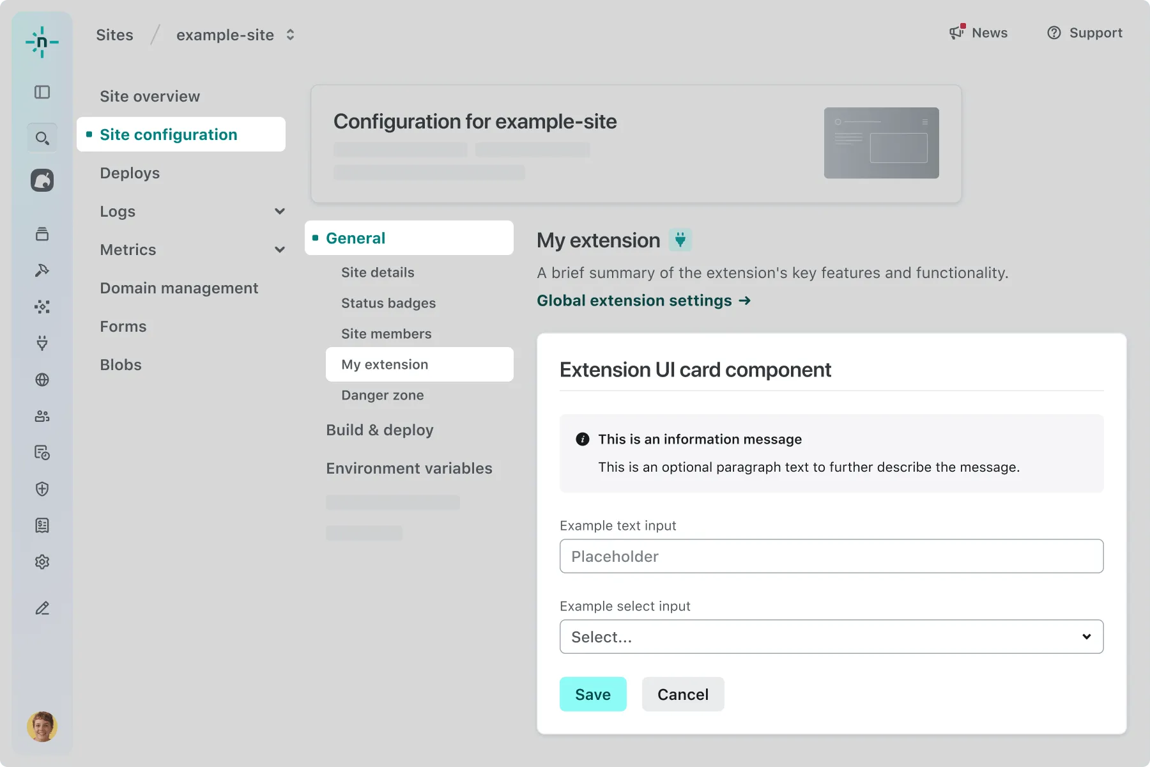Open search with the magnifier icon
1150x767 pixels.
pyautogui.click(x=42, y=138)
